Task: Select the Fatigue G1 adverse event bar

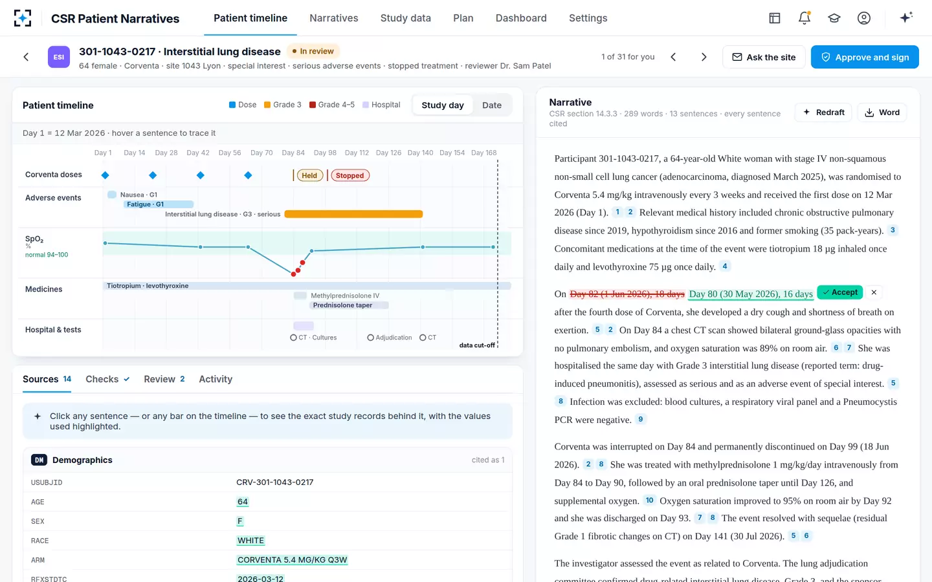Action: (x=158, y=204)
